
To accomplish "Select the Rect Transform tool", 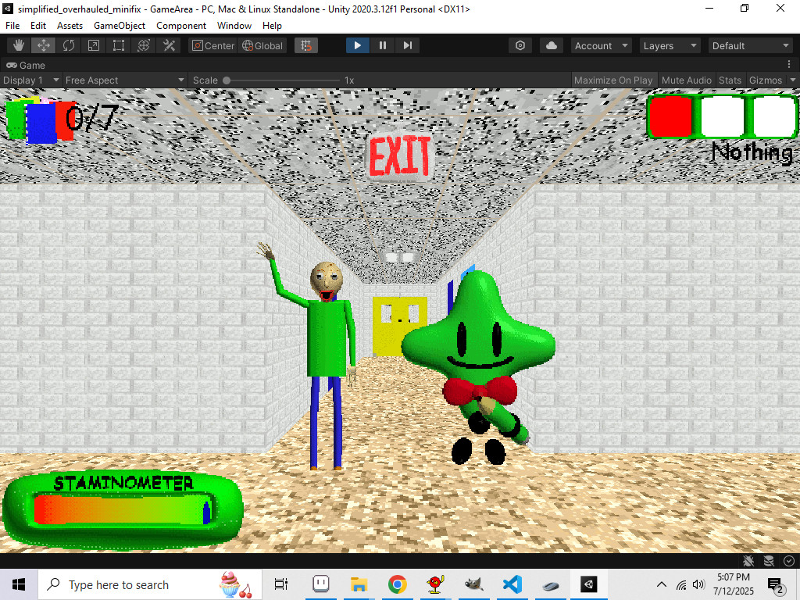I will tap(118, 45).
